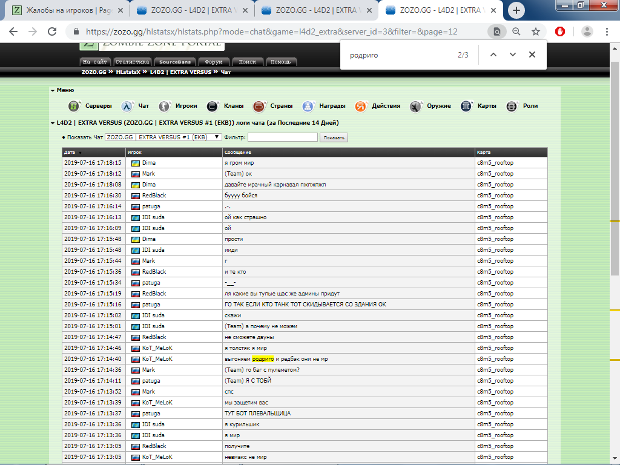
Task: Click into the Фильтр text field
Action: point(282,137)
